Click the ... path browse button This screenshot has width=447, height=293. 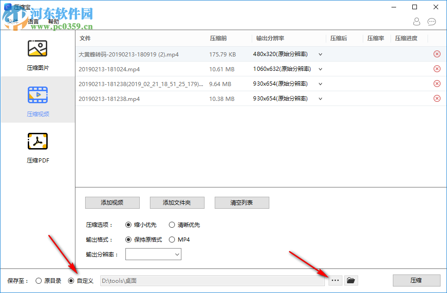tap(335, 280)
